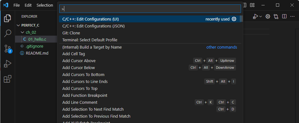Click the gear icon in the editor toolbar

click(268, 16)
